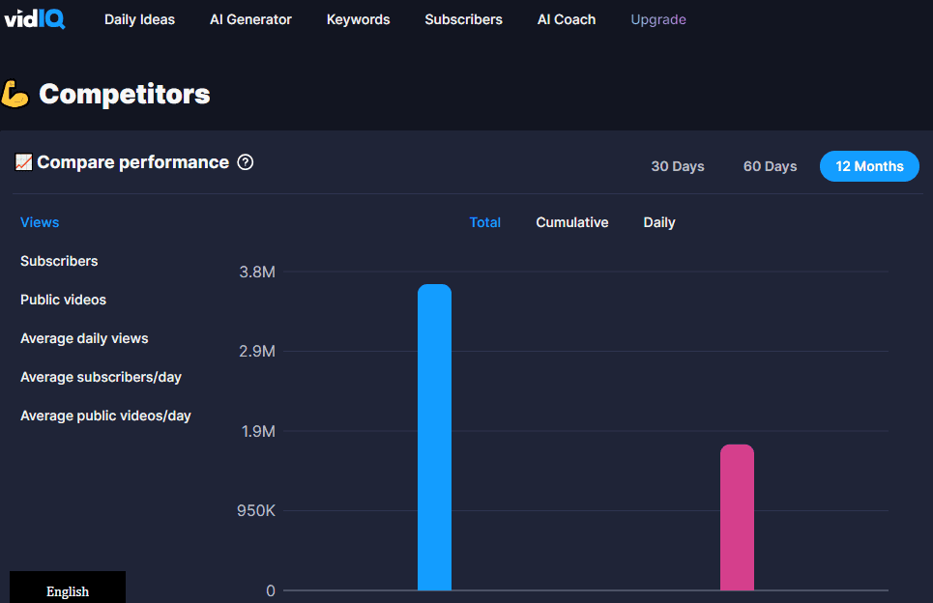Select the 12 Months time range
Image resolution: width=933 pixels, height=603 pixels.
(x=868, y=165)
